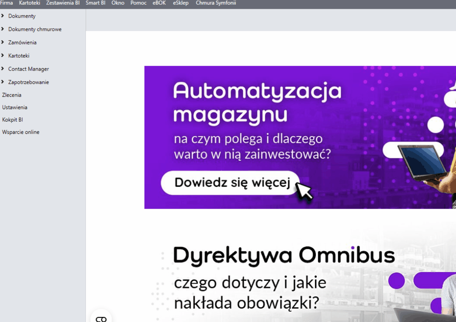Expand the Dokumenty chmurowe section
This screenshot has height=322, width=456.
34,29
